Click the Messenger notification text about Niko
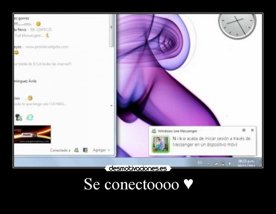Screen dimensions: 276x214 [x=211, y=141]
